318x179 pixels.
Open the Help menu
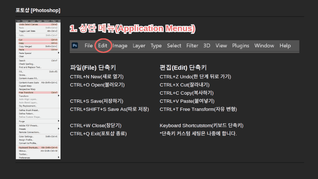pyautogui.click(x=285, y=46)
